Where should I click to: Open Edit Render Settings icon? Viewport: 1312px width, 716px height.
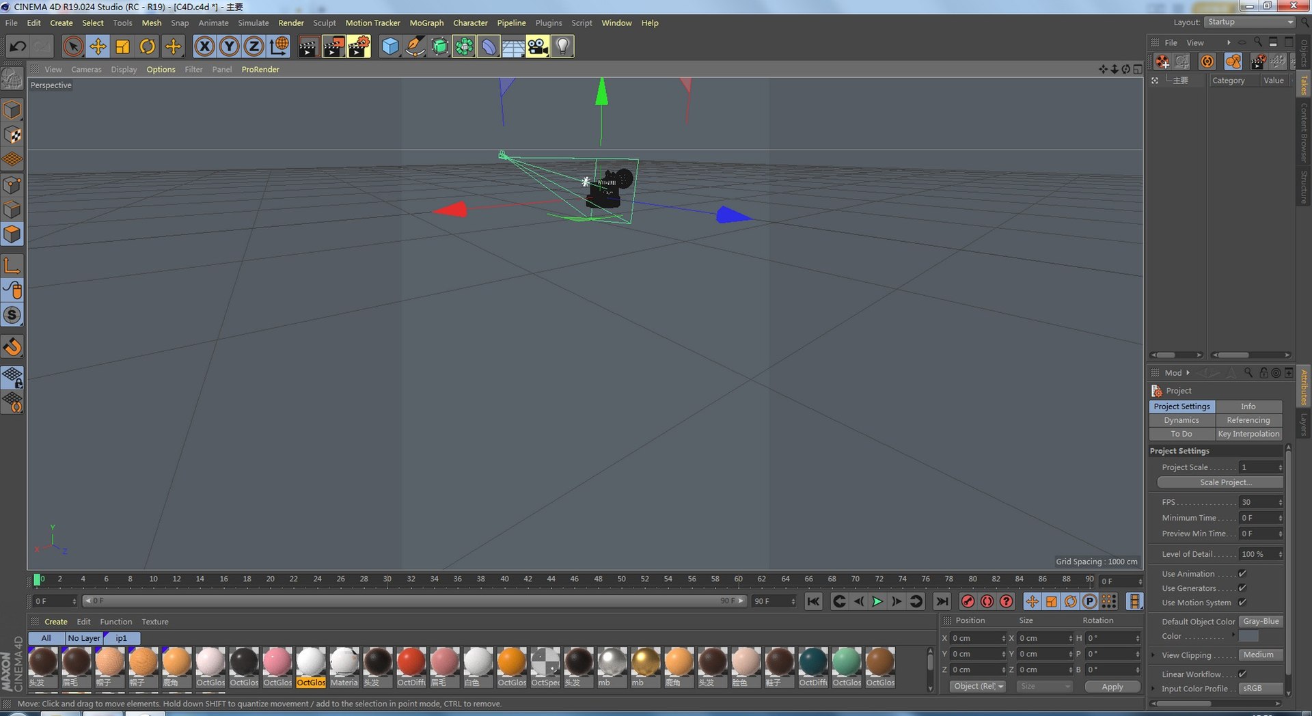359,46
